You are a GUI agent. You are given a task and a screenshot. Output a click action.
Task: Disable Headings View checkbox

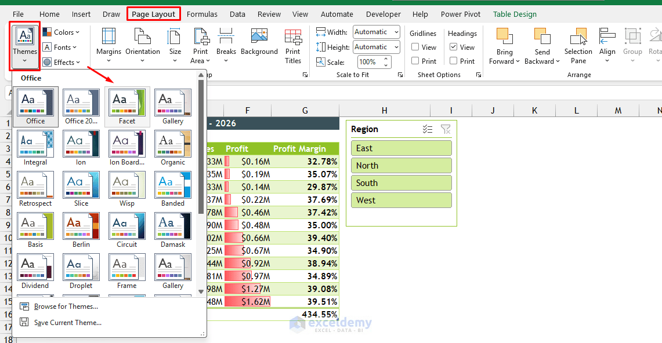[454, 47]
